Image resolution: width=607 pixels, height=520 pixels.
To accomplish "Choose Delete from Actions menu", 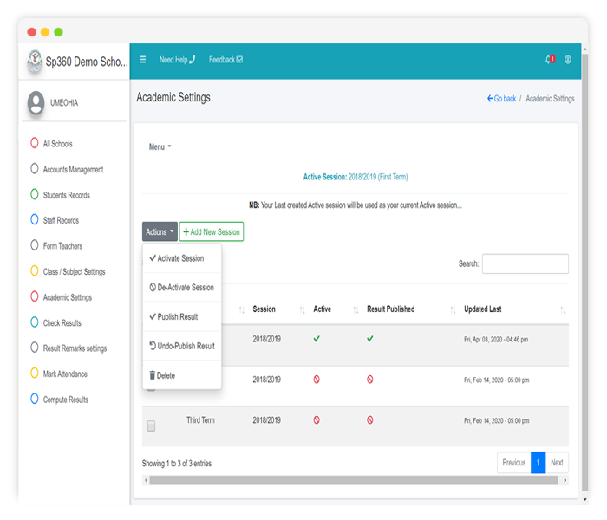I will [182, 375].
